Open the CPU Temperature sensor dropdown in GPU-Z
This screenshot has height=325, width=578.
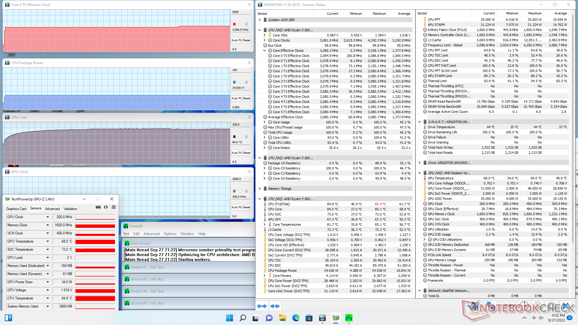[48, 298]
